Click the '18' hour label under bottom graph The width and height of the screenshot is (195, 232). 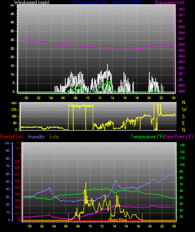(x=138, y=226)
